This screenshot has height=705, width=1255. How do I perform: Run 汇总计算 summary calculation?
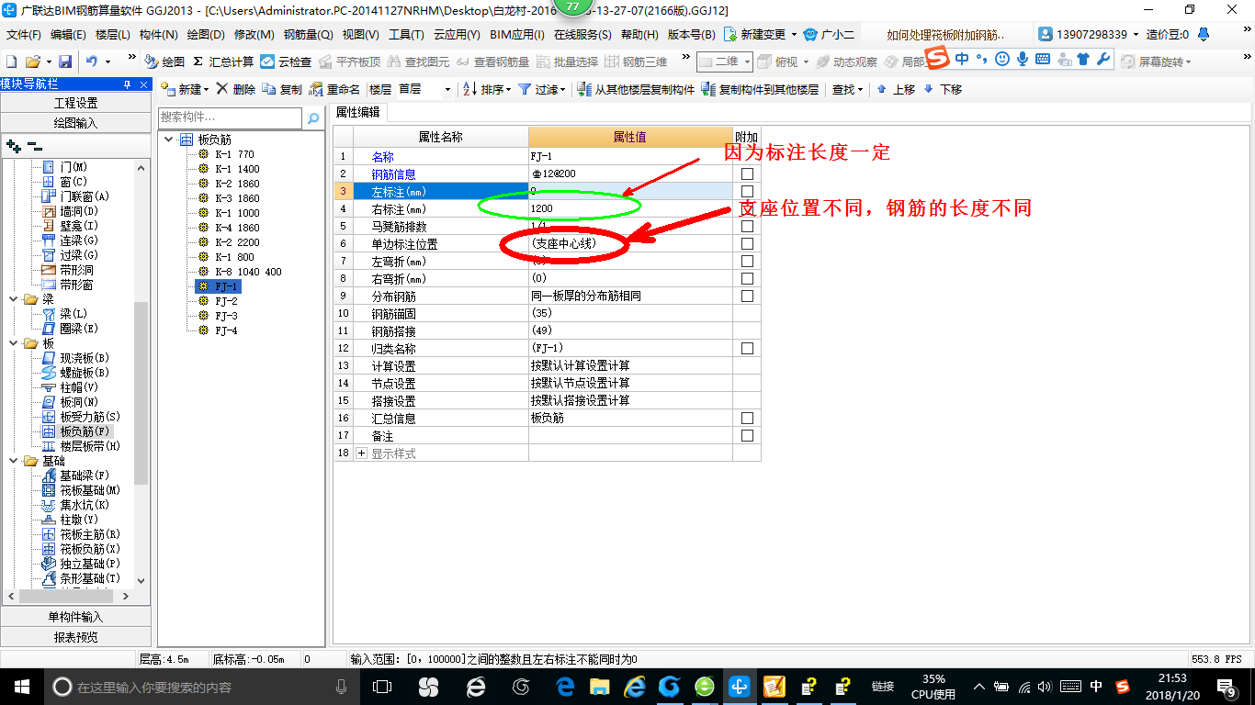(x=223, y=62)
